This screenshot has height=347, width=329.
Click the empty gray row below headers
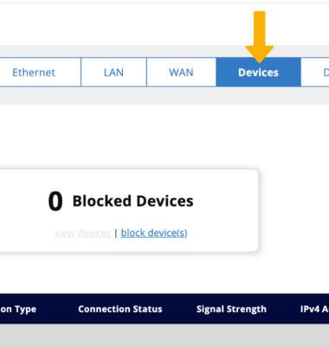click(x=164, y=336)
